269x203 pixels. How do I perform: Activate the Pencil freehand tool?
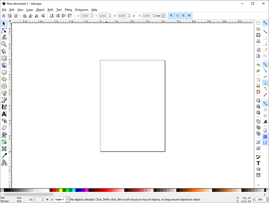(4, 93)
